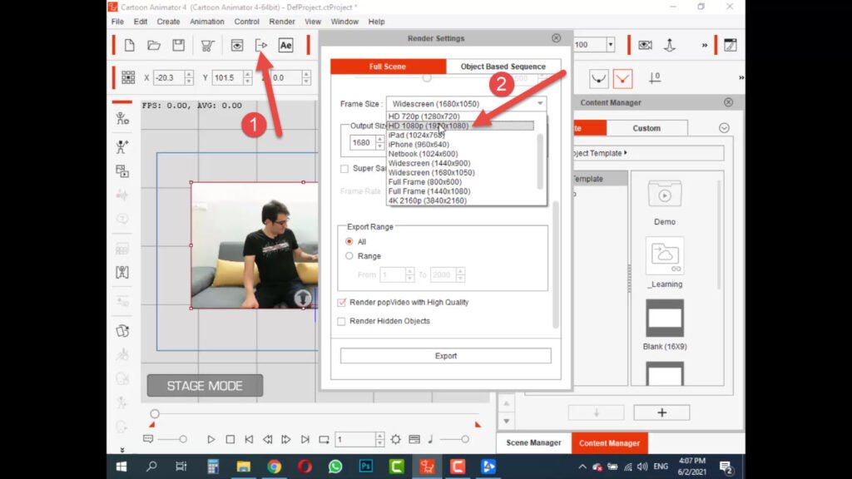Select the Full Scene tab

click(388, 67)
